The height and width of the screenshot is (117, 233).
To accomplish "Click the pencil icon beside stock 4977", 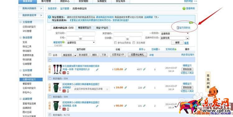I will pyautogui.click(x=144, y=69).
